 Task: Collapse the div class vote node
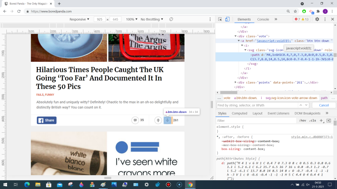pyautogui.click(x=235, y=36)
